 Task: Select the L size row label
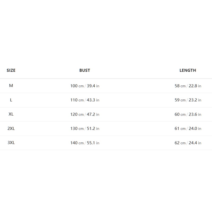pos(11,100)
